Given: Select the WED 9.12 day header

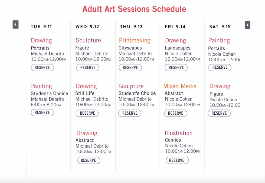Looking at the screenshot, I should point(87,27).
